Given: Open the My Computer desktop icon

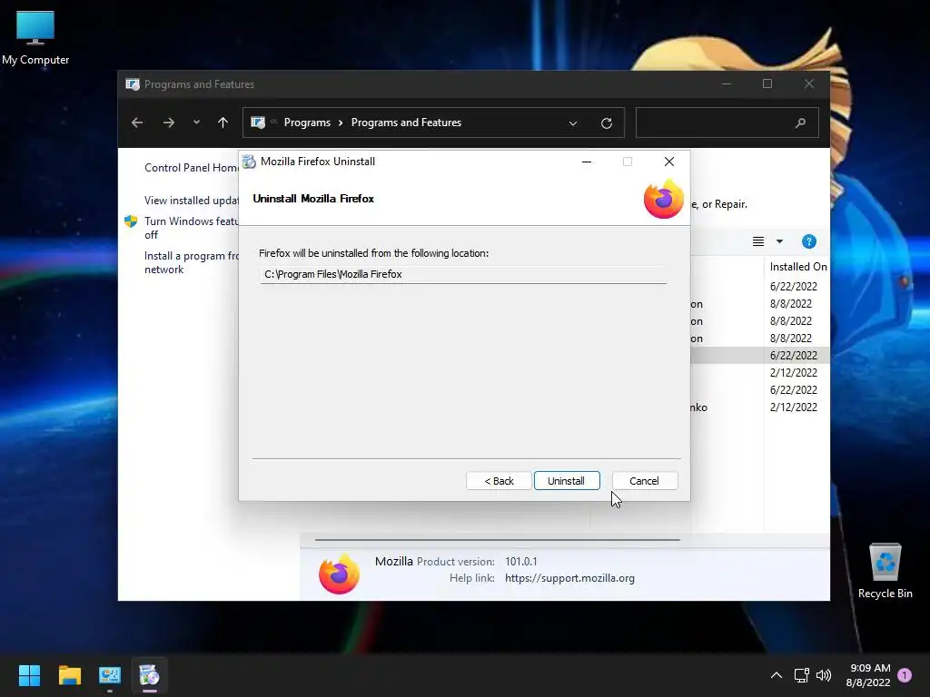Looking at the screenshot, I should point(35,38).
